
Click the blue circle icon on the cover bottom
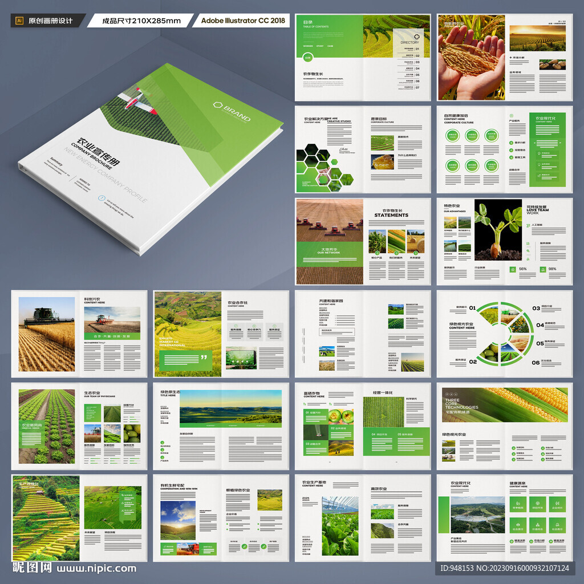(x=102, y=198)
